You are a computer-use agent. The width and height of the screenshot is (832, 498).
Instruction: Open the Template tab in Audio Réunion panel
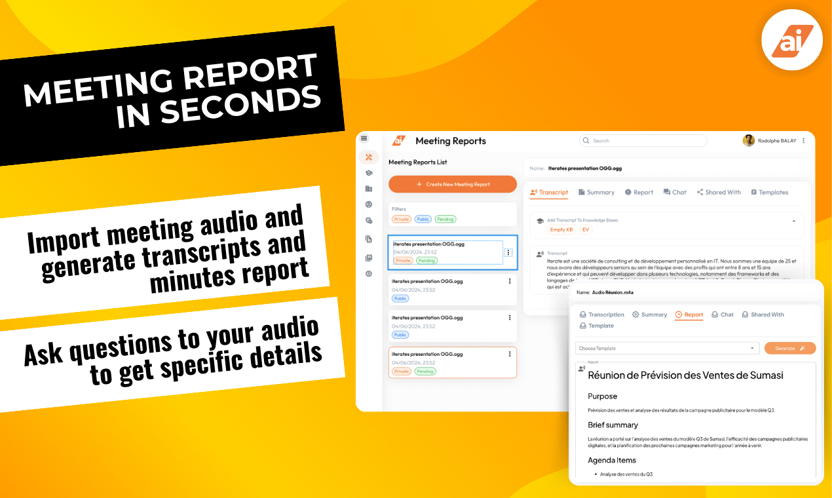[597, 326]
